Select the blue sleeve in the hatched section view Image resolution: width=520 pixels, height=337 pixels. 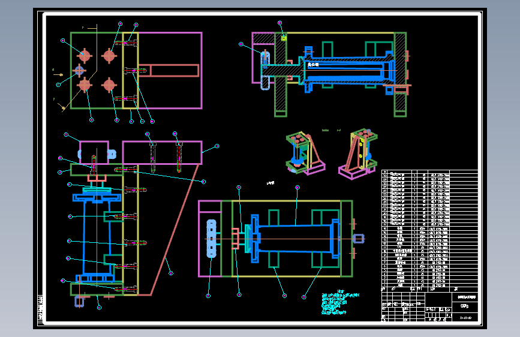pyautogui.click(x=348, y=70)
